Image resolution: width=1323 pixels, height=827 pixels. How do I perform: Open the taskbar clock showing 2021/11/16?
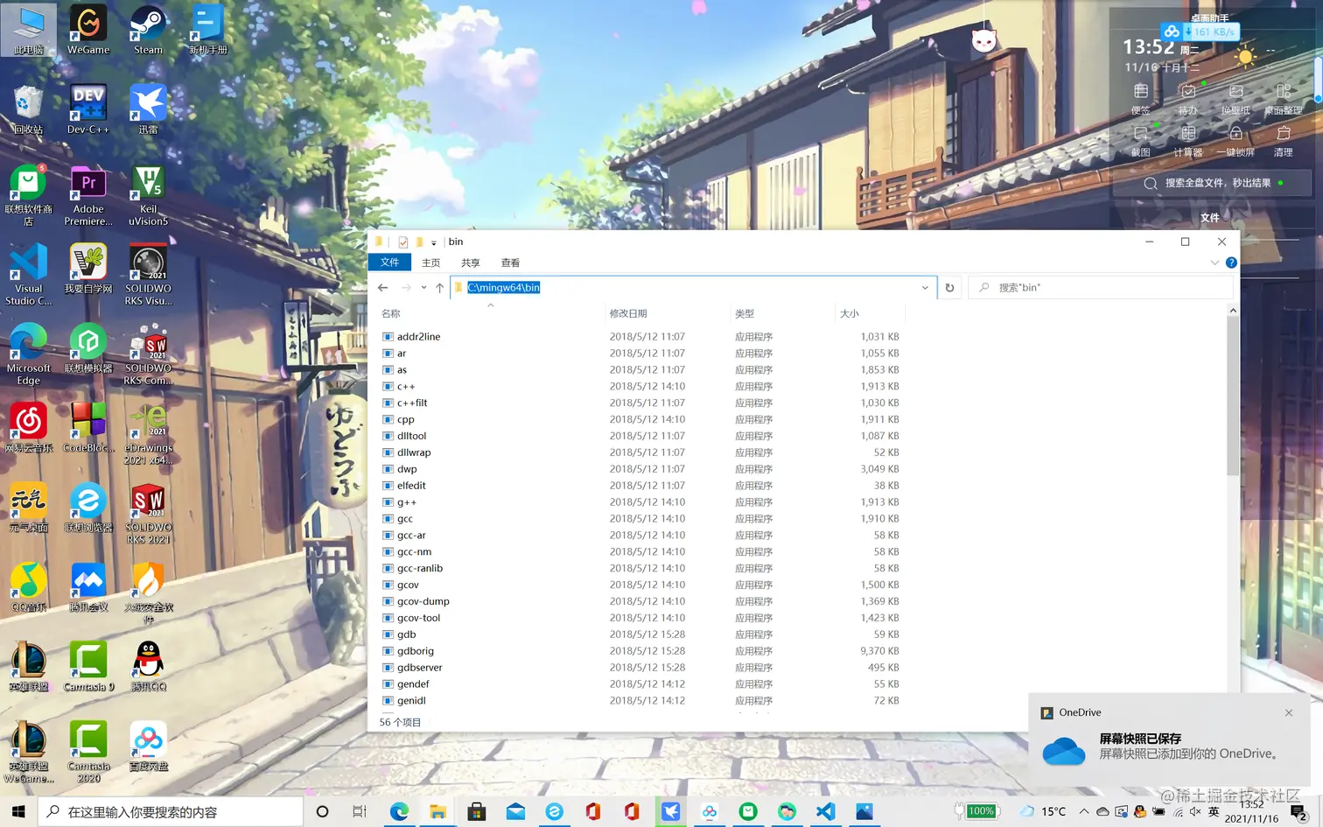click(x=1251, y=811)
